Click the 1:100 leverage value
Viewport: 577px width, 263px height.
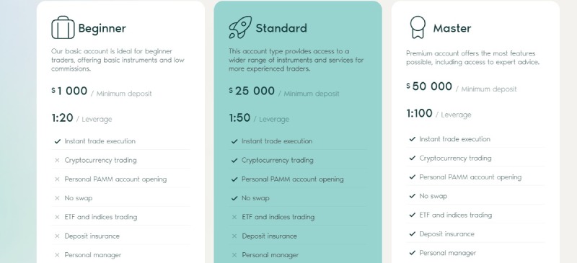(419, 113)
